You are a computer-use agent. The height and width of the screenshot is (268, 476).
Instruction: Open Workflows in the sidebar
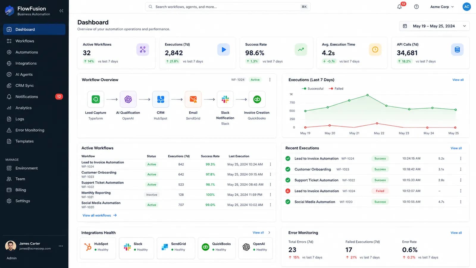[34, 41]
